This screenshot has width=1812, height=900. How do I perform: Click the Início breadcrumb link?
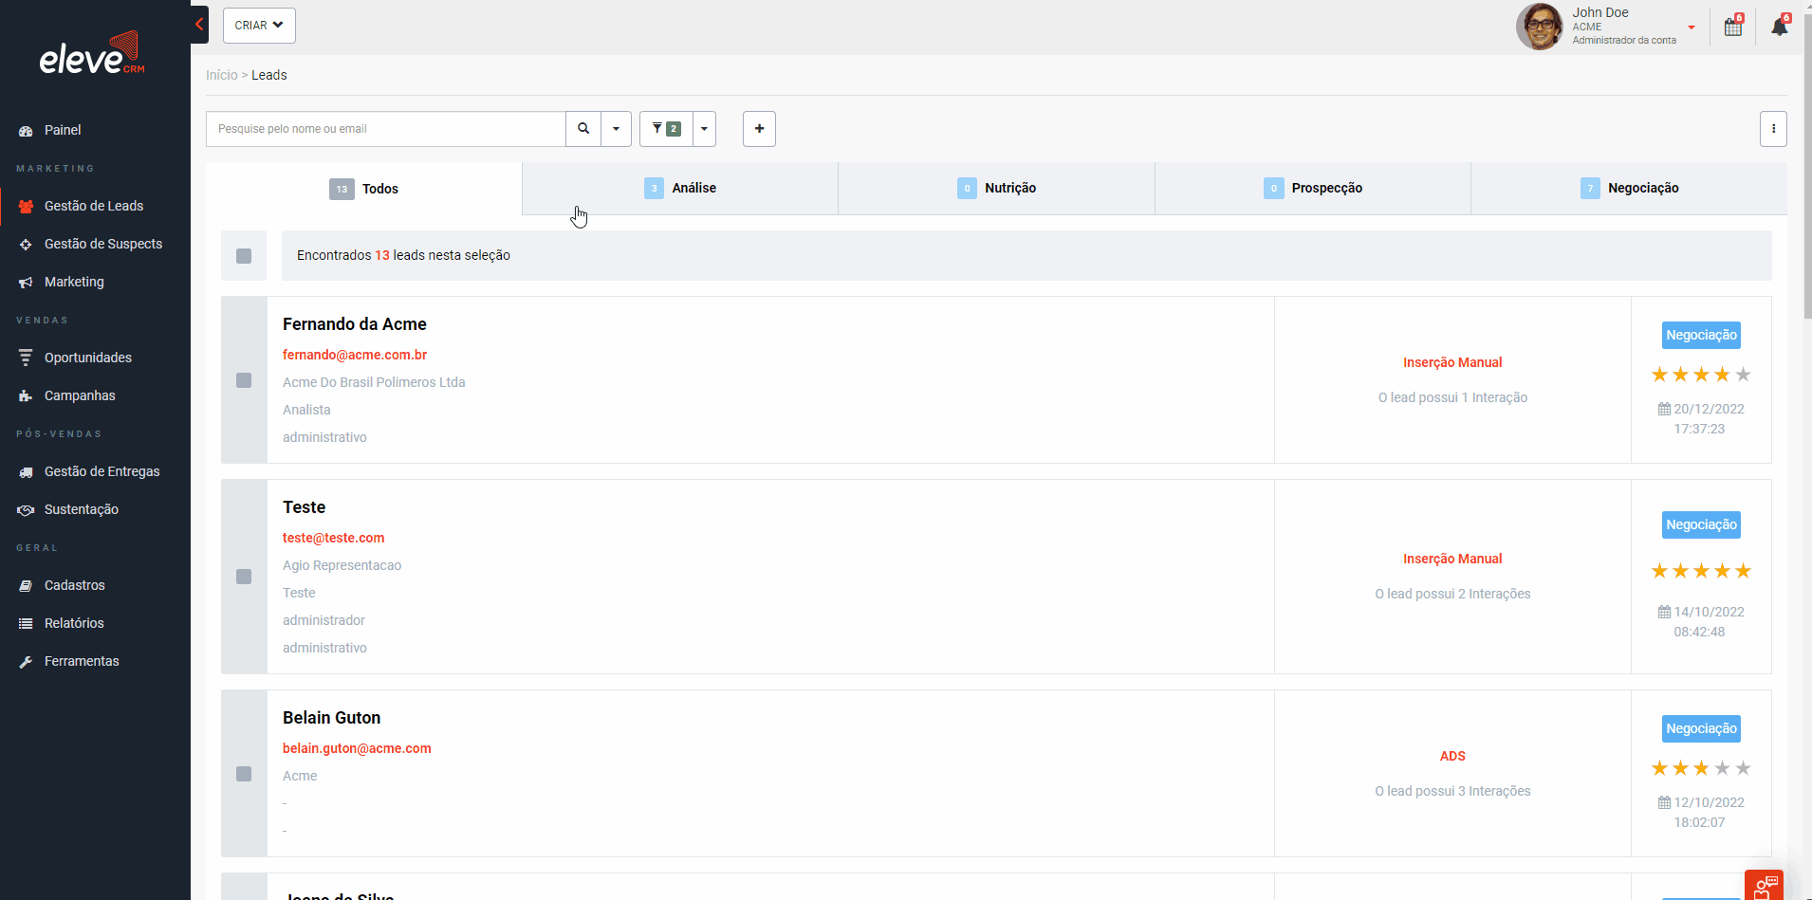coord(221,75)
